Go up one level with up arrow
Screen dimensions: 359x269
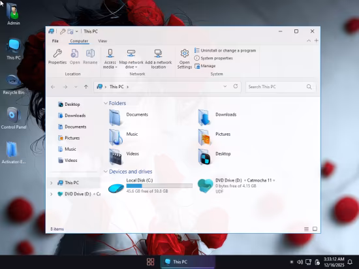coord(86,87)
